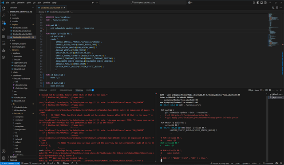
Task: Switch to the PORTS tab
Action: click(90, 90)
